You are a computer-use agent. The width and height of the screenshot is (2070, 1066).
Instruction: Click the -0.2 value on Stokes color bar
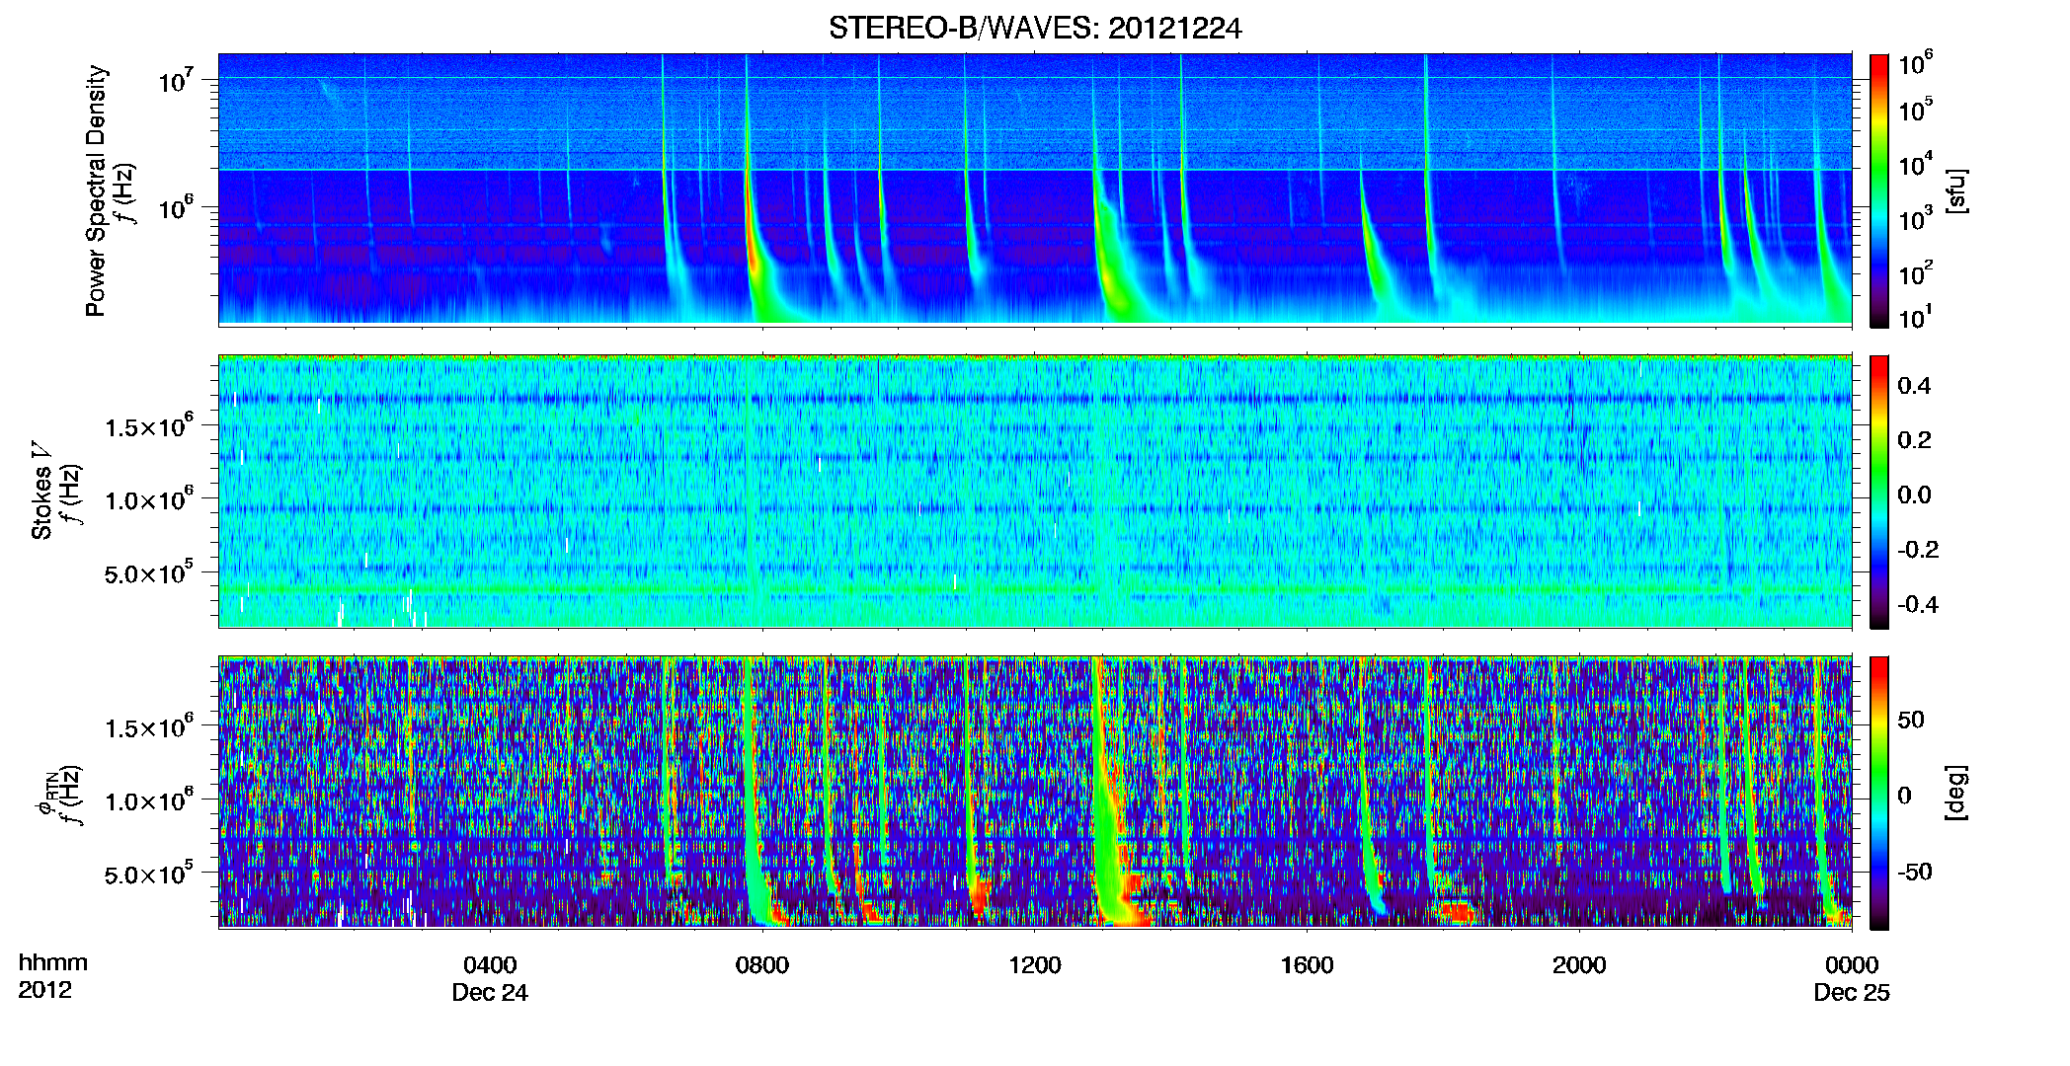click(x=1918, y=550)
